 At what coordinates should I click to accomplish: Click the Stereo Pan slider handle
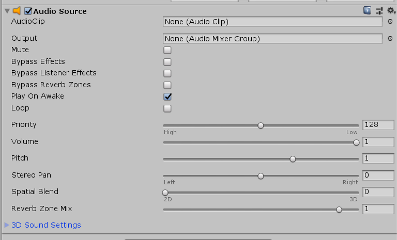(261, 176)
